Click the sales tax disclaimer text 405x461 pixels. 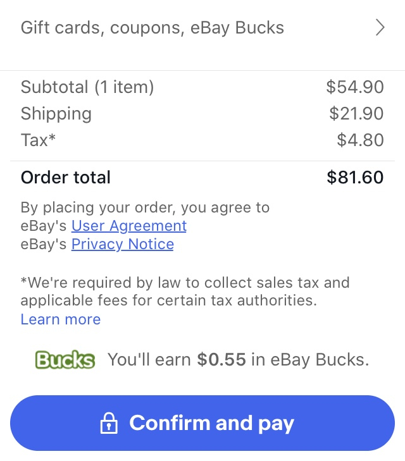[185, 292]
